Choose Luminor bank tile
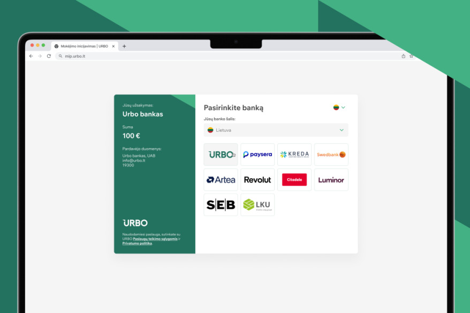470x313 pixels. (x=331, y=180)
